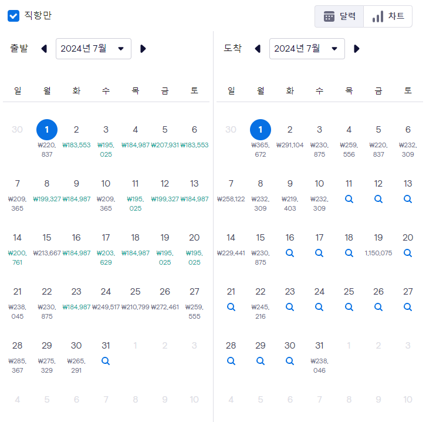The width and height of the screenshot is (426, 422).
Task: Search price for arrival date 26
Action: (378, 307)
